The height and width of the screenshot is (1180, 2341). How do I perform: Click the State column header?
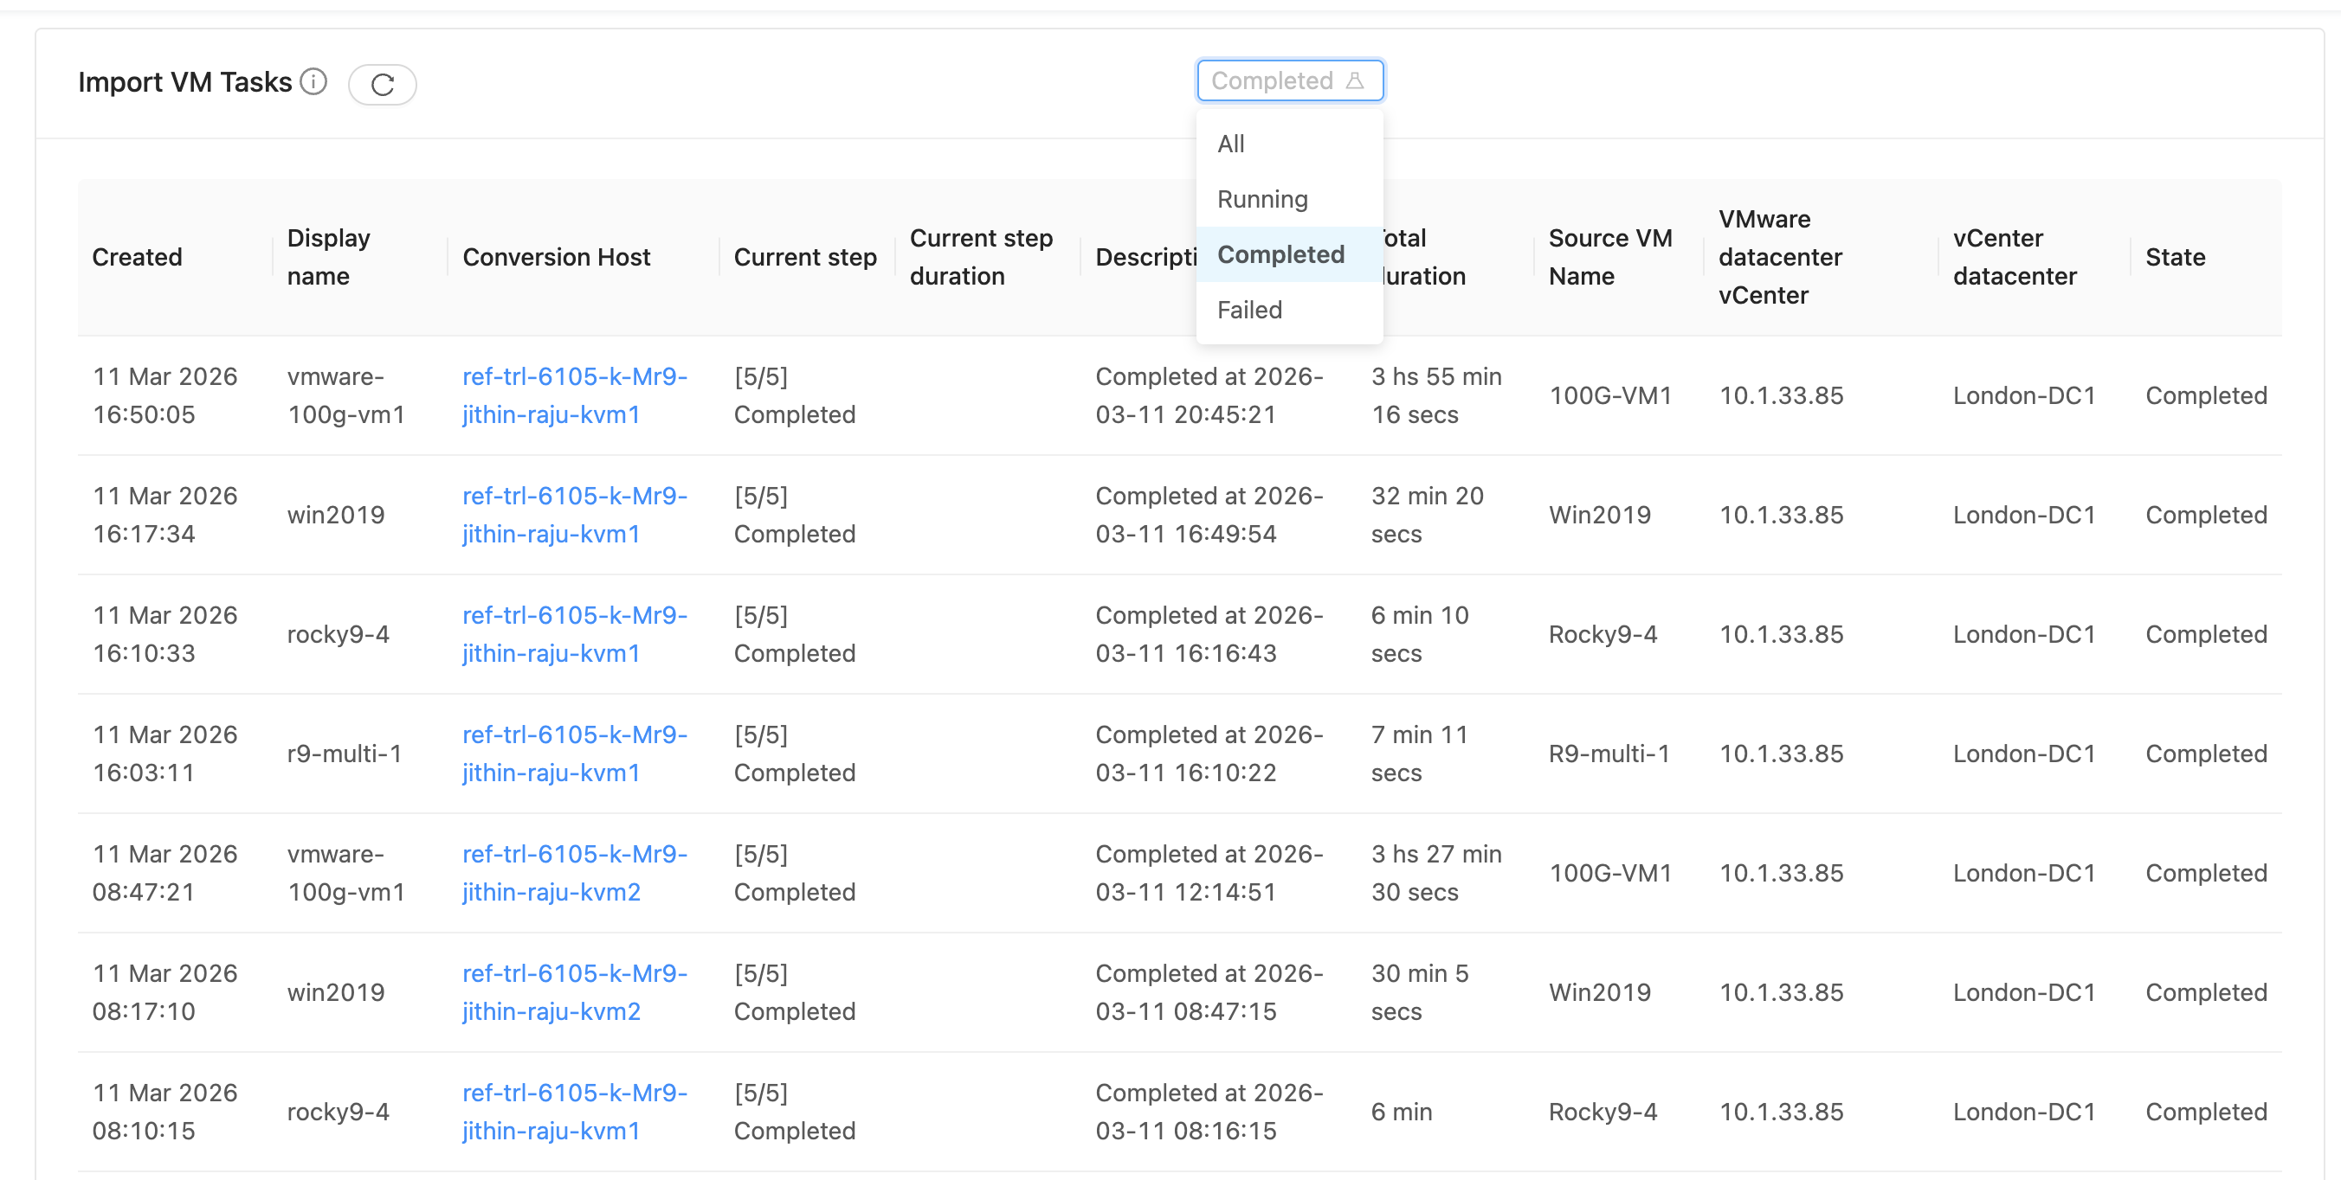point(2174,257)
